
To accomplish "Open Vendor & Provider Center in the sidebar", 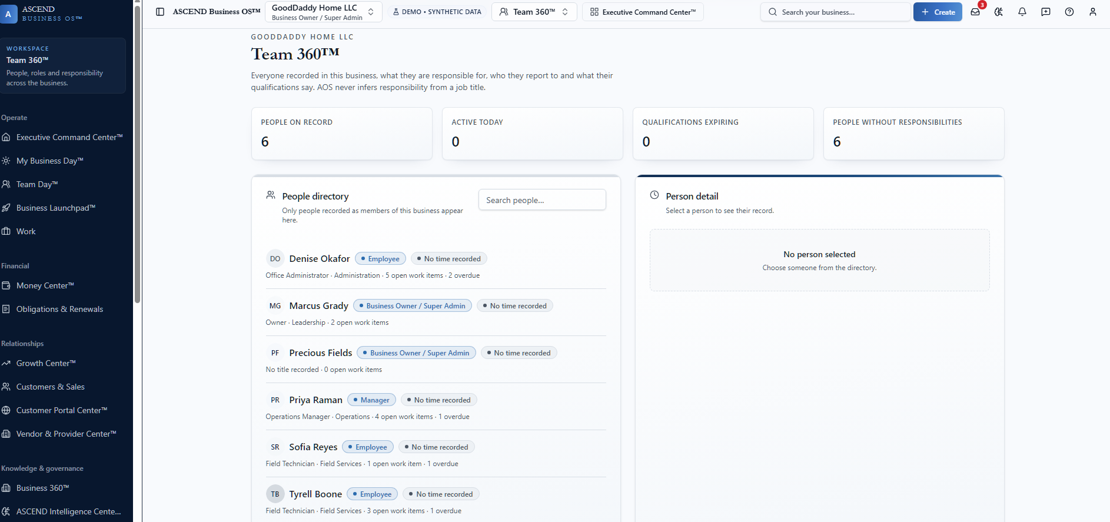I will coord(62,434).
